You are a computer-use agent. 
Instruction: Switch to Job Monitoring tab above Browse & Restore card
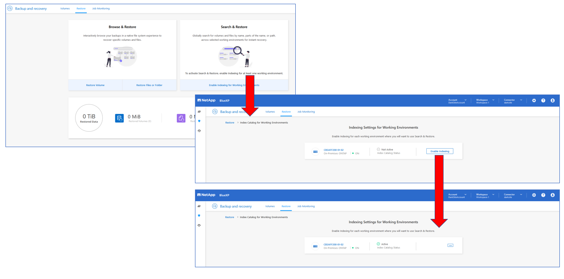pos(101,8)
